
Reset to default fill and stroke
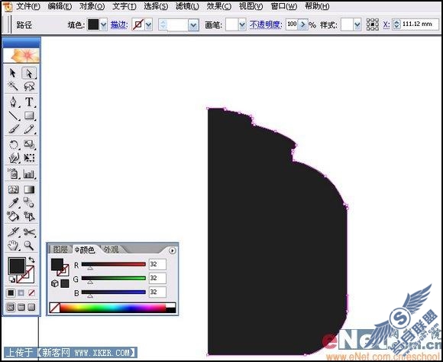[x=12, y=279]
